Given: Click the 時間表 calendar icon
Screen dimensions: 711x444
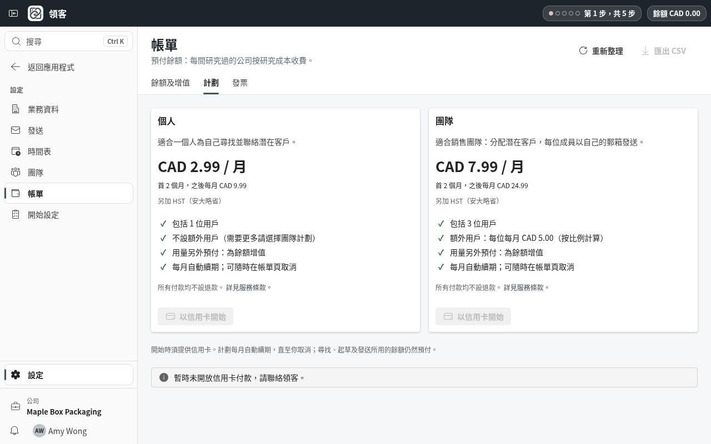Looking at the screenshot, I should 16,152.
